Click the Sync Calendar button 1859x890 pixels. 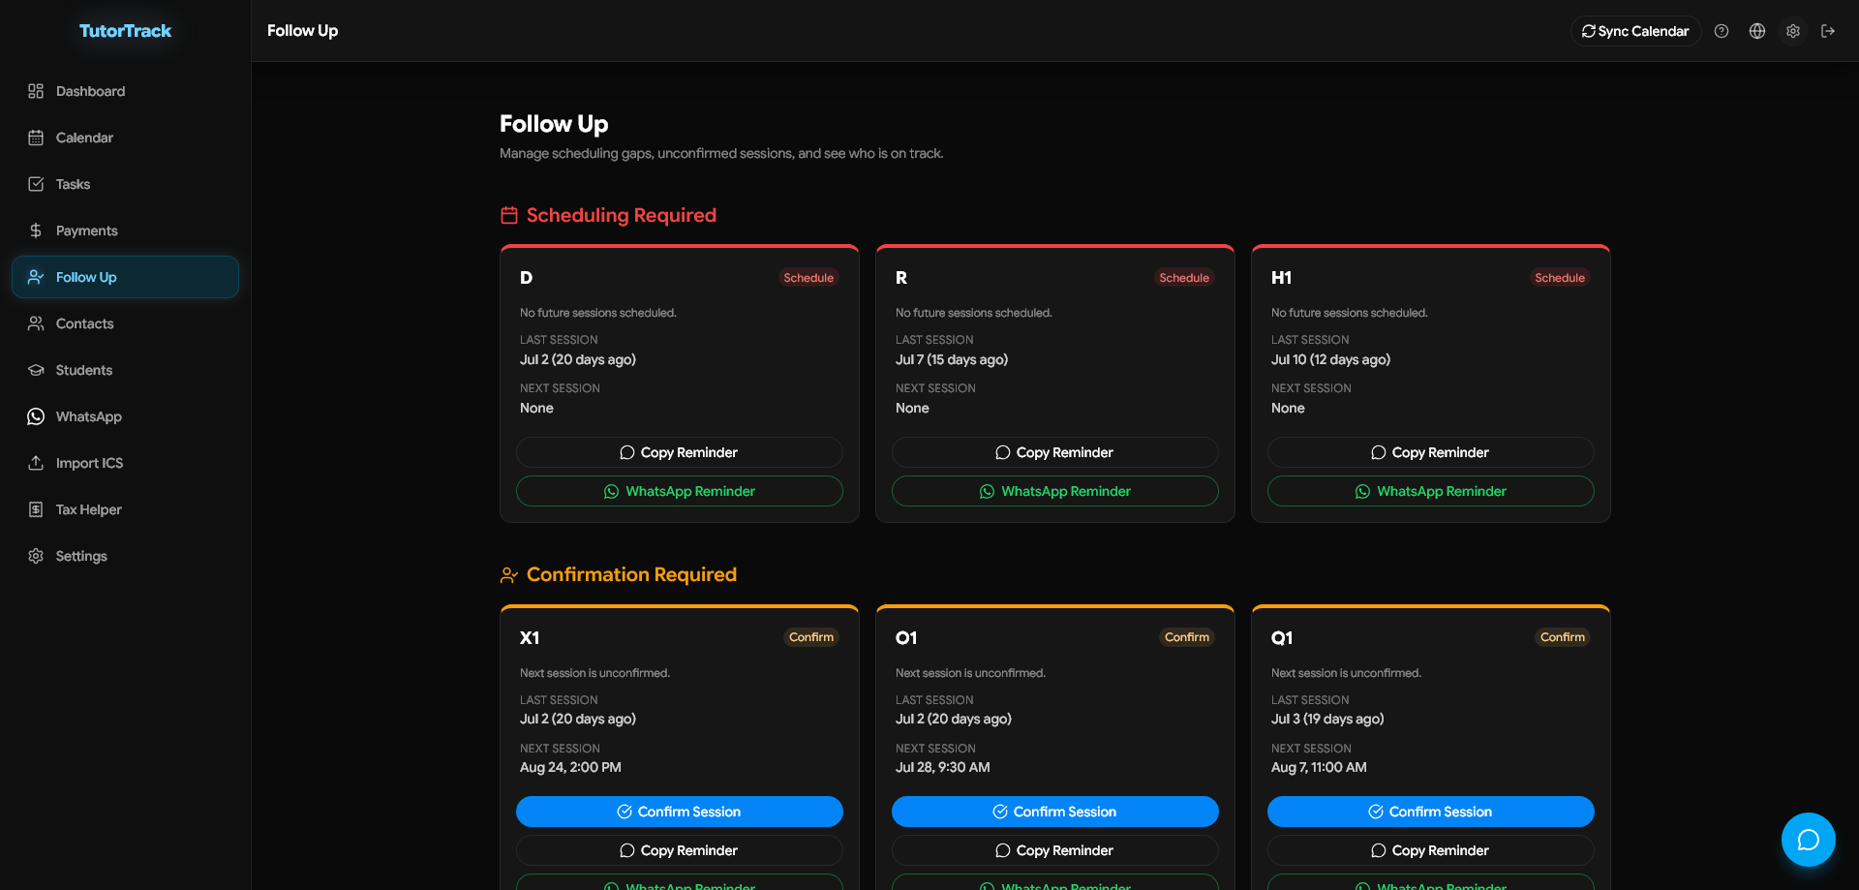(1635, 31)
